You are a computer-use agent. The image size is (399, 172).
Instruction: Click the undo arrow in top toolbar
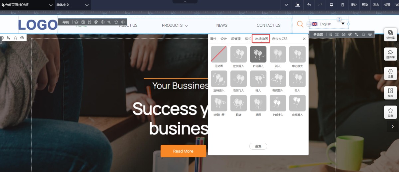[x=309, y=5]
